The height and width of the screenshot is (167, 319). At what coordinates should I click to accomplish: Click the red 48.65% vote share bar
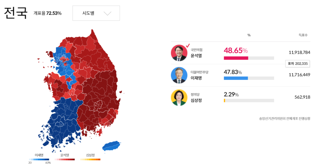[236, 58]
